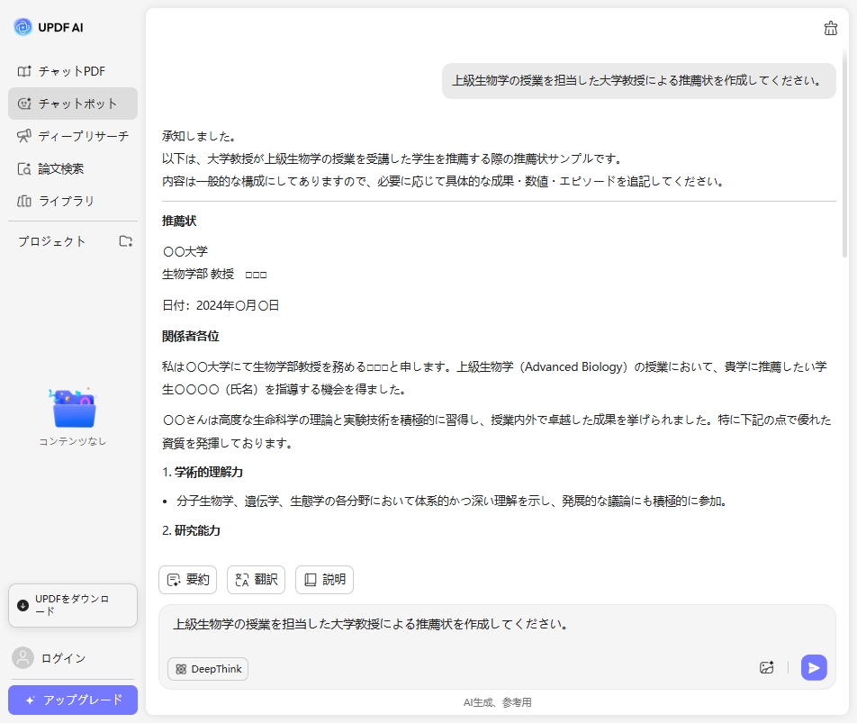
Task: Click the empty folder illustration
Action: coord(73,408)
